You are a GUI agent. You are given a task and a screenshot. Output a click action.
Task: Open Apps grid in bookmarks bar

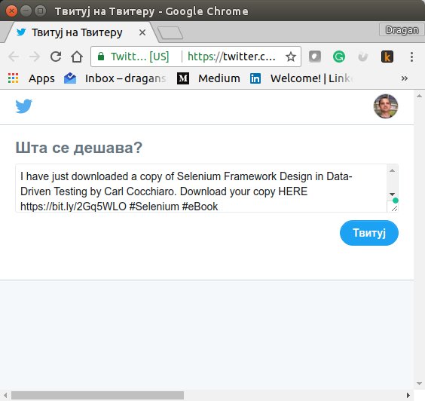[x=32, y=78]
